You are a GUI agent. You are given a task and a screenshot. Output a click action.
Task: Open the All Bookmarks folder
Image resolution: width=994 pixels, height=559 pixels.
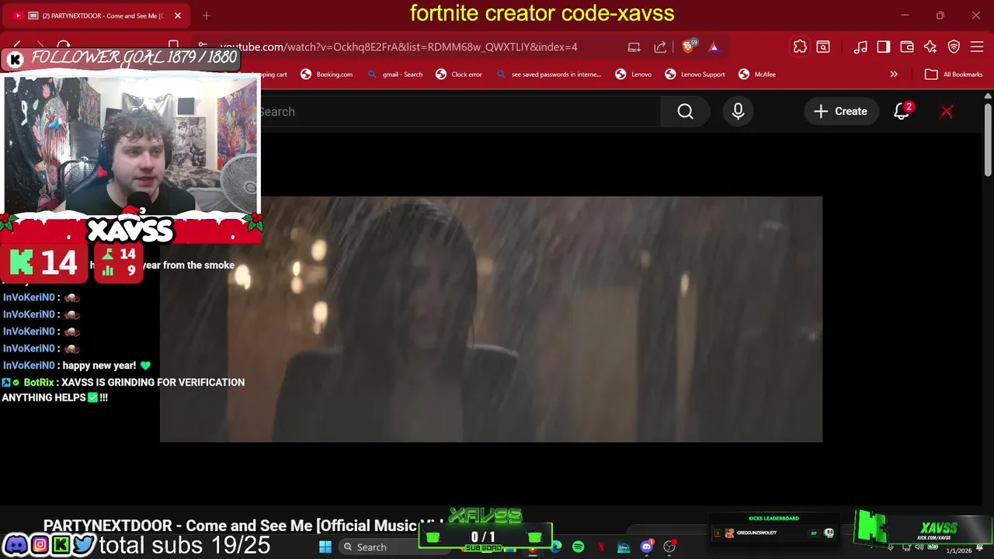coord(954,75)
